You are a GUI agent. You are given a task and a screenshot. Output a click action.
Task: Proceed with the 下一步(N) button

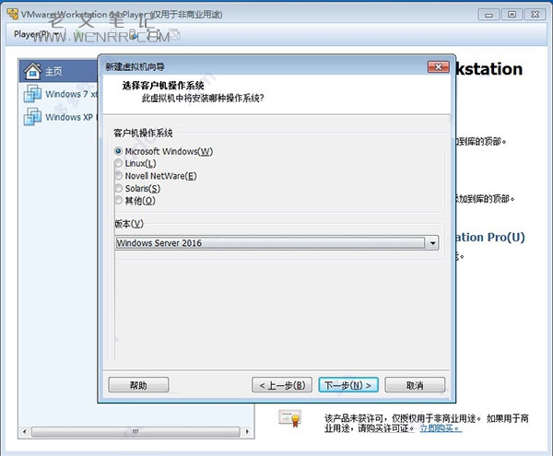347,385
